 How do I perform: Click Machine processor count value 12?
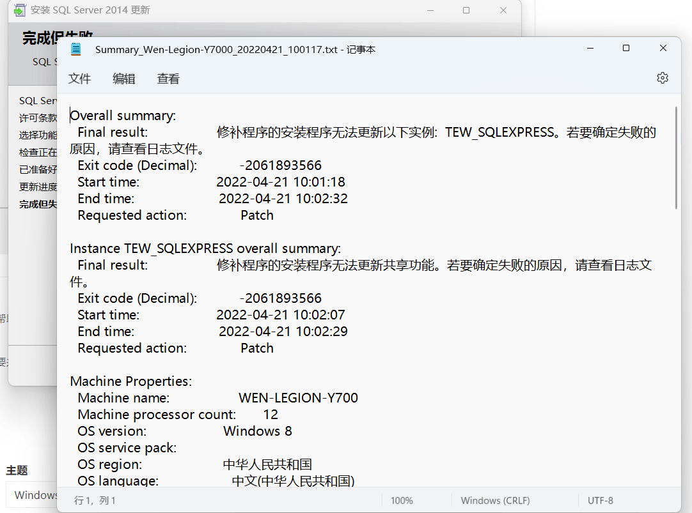click(271, 415)
